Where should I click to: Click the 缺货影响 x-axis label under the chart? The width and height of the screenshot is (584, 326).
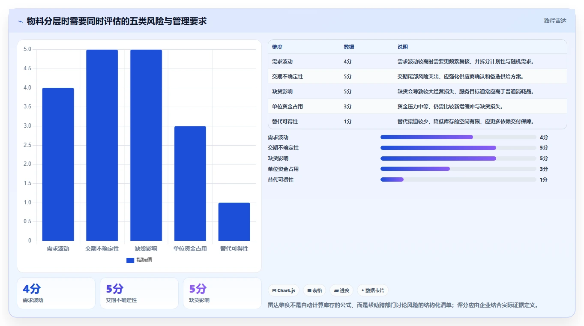coord(146,248)
